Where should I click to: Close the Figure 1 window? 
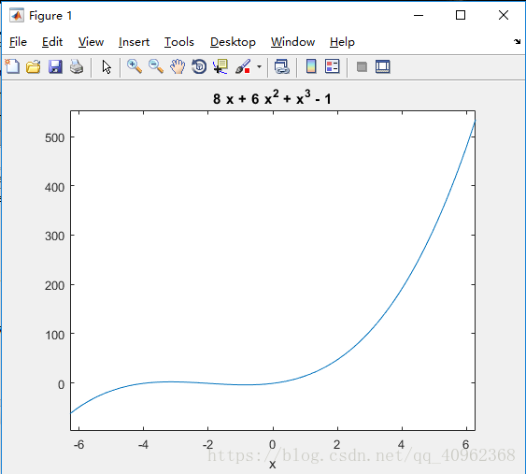(504, 15)
